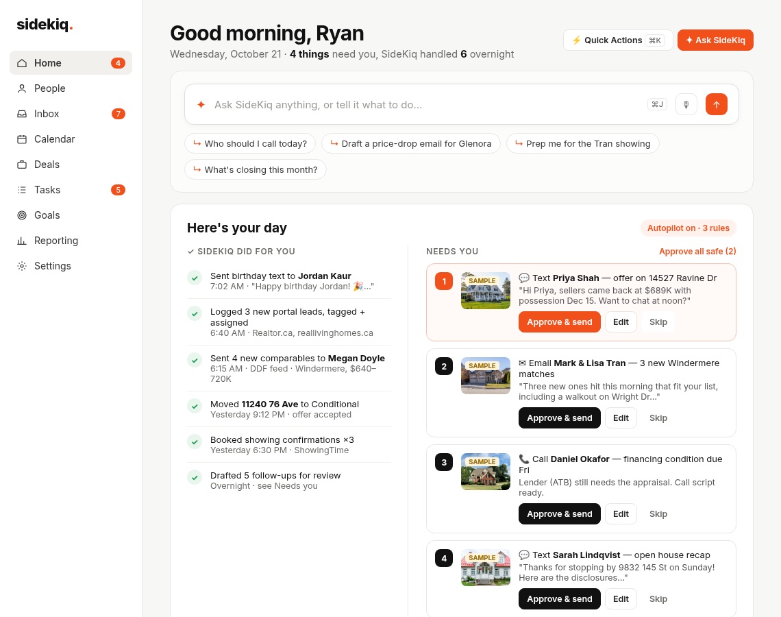Open Quick Actions
The width and height of the screenshot is (781, 617).
[x=618, y=40]
